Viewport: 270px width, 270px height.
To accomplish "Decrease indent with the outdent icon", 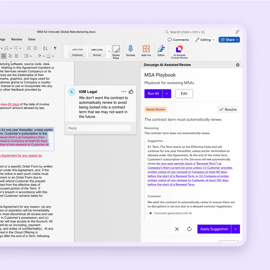I will pyautogui.click(x=29, y=48).
